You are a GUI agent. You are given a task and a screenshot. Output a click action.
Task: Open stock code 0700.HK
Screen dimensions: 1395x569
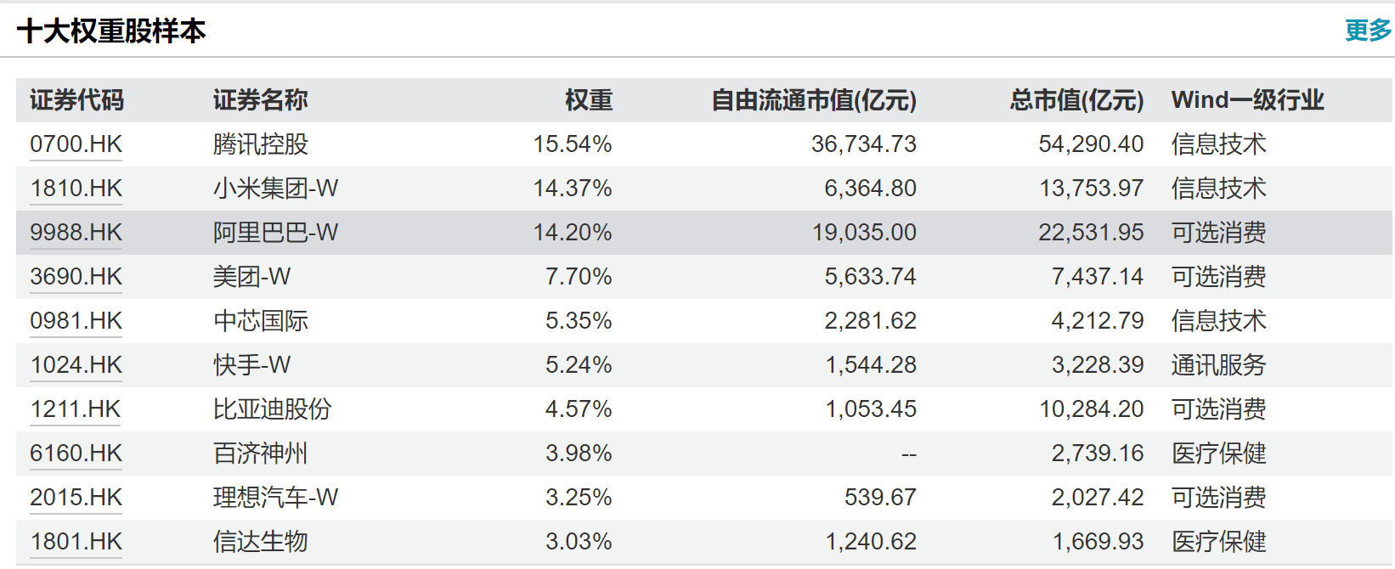(x=76, y=144)
